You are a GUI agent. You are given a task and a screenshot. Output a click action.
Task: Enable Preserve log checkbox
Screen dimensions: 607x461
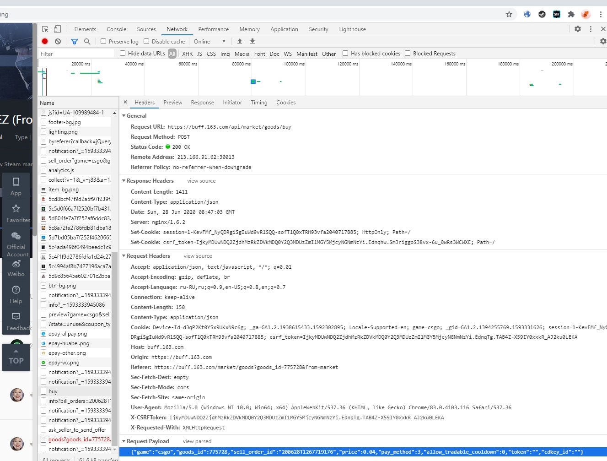click(103, 41)
